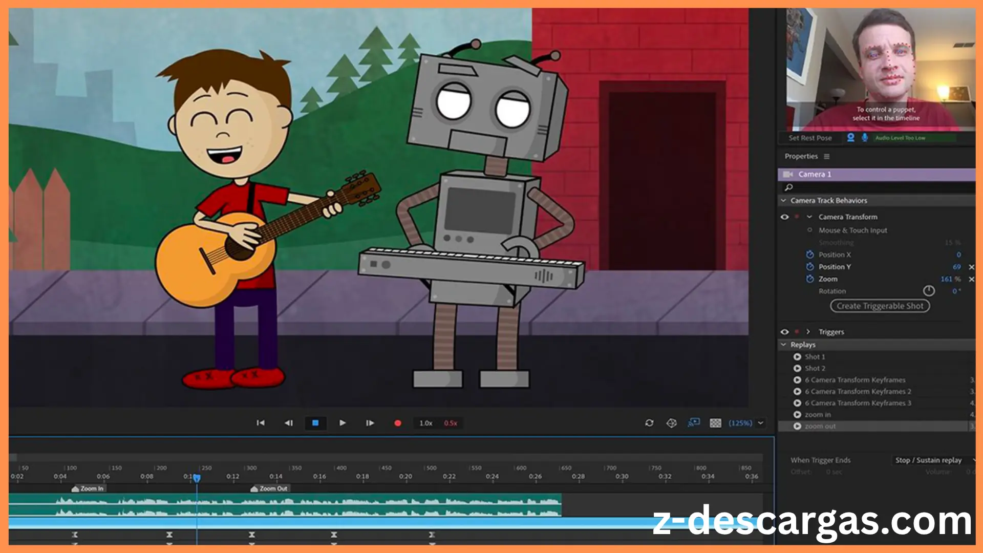Toggle the Triggers record-arm dot
The width and height of the screenshot is (983, 553).
pyautogui.click(x=797, y=332)
